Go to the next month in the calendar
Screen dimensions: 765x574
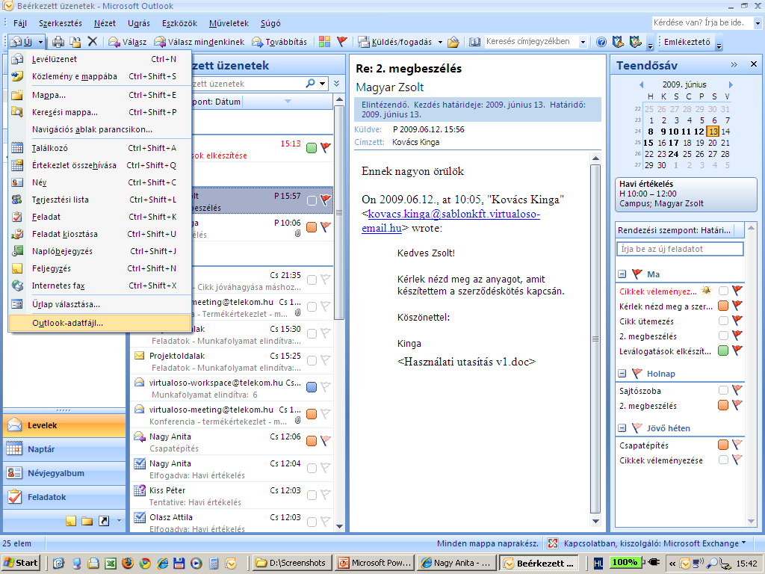tap(731, 84)
